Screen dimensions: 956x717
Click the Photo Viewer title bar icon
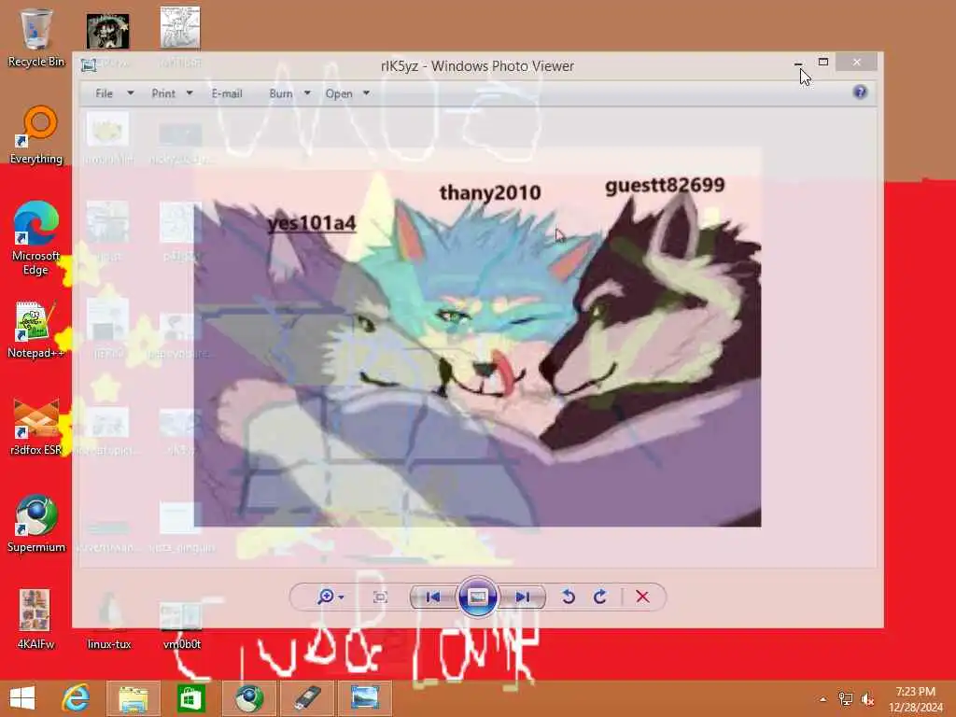(89, 65)
